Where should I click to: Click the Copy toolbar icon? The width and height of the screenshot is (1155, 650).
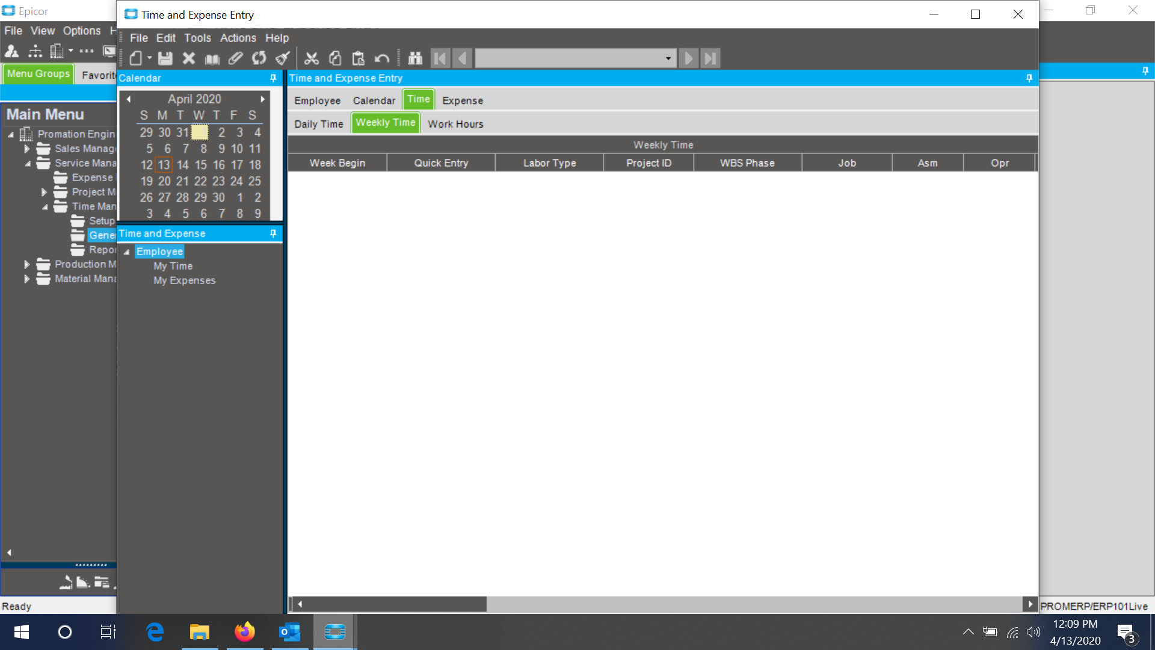click(335, 58)
